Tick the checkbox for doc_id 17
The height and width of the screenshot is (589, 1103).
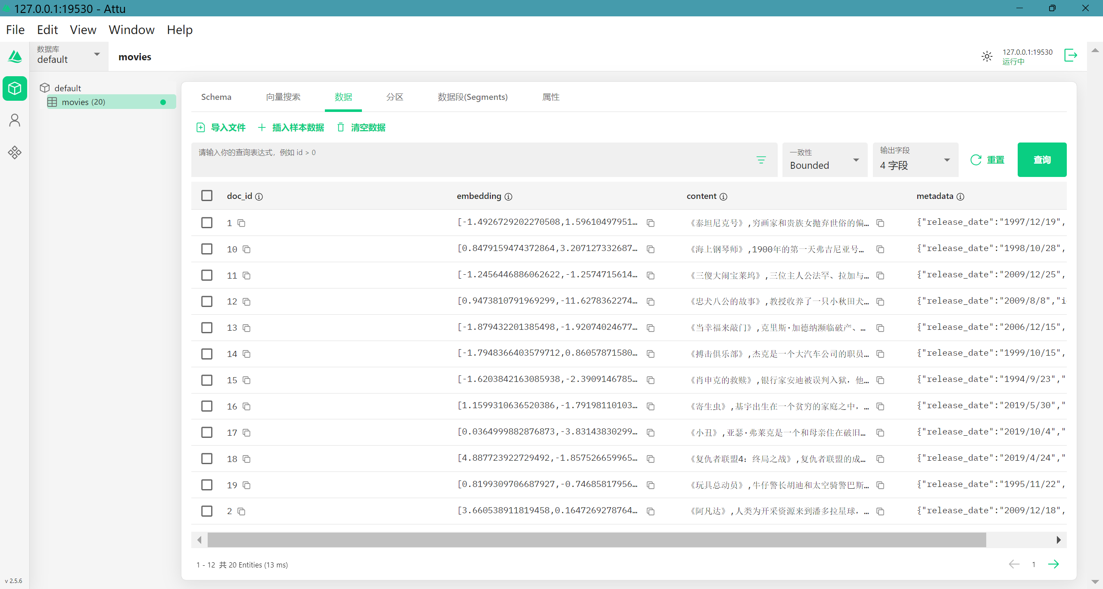(207, 432)
